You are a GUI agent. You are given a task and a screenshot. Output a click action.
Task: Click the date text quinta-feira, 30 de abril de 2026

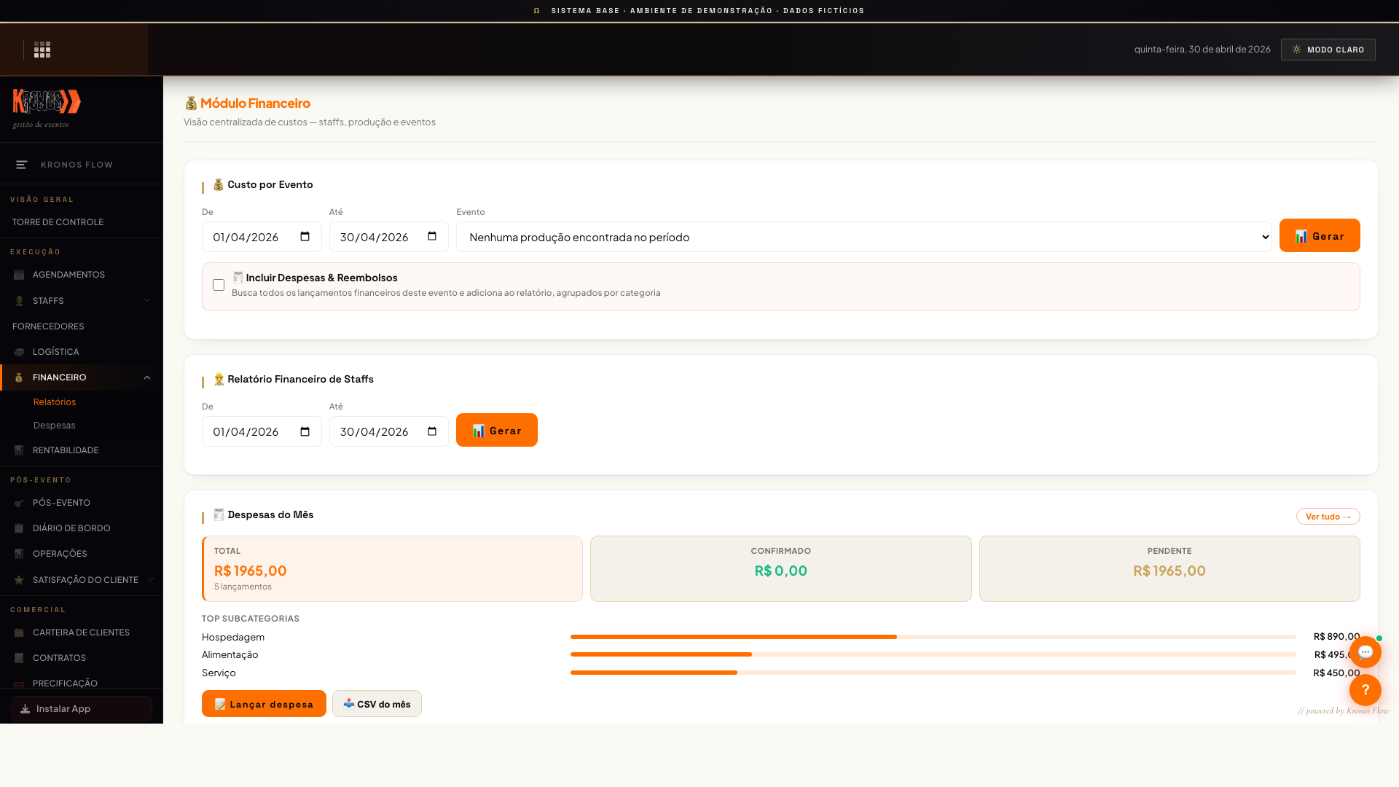pyautogui.click(x=1202, y=49)
